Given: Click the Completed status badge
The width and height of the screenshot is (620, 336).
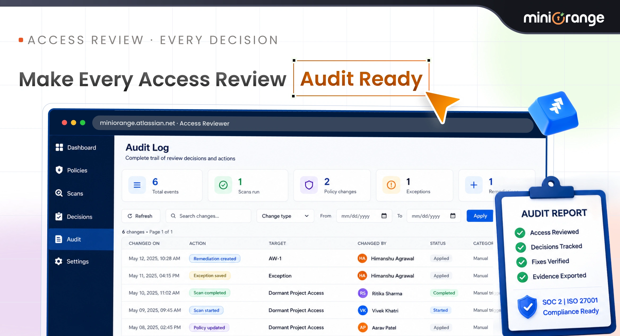Looking at the screenshot, I should (x=444, y=293).
